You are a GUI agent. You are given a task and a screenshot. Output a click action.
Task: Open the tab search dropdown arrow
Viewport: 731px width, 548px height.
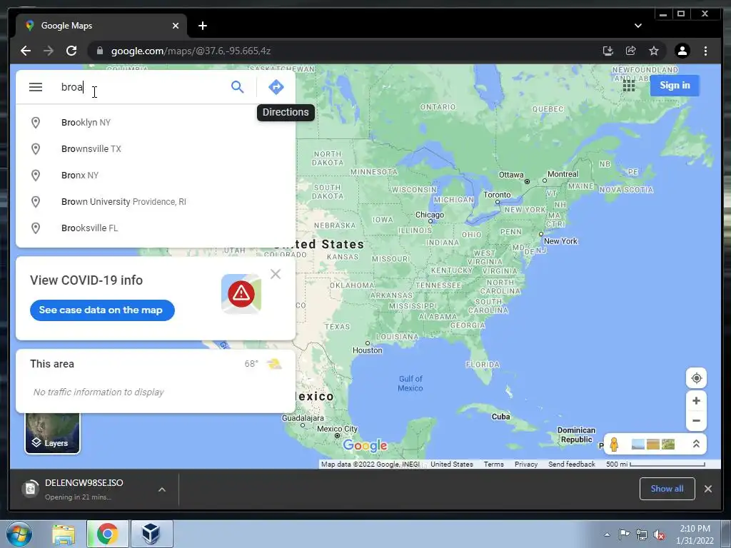pos(637,26)
